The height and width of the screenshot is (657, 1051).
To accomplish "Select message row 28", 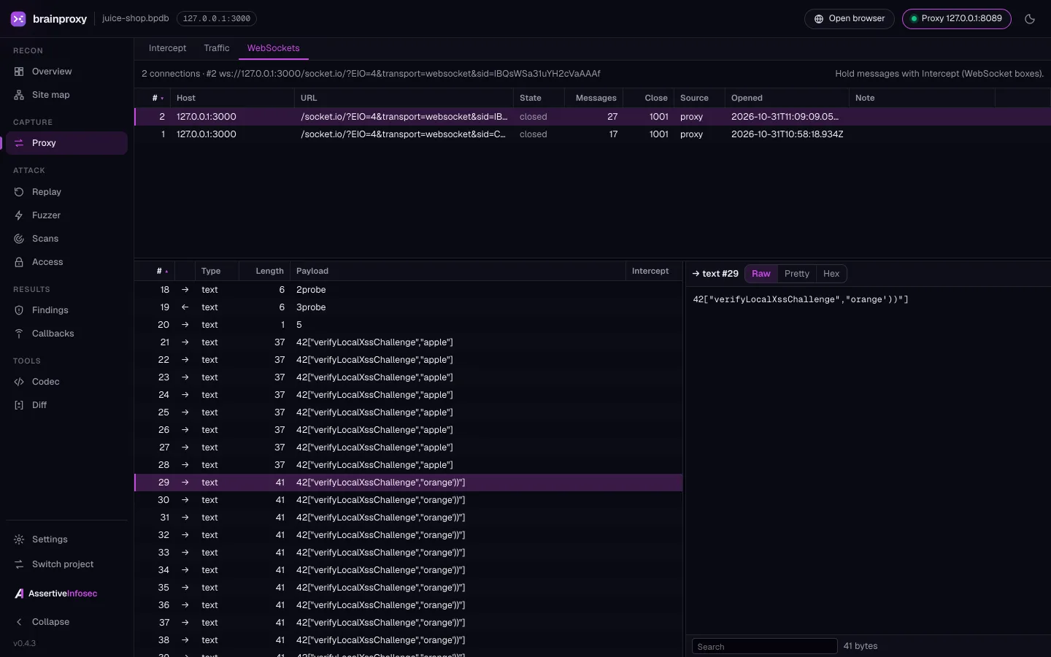I will tap(408, 465).
